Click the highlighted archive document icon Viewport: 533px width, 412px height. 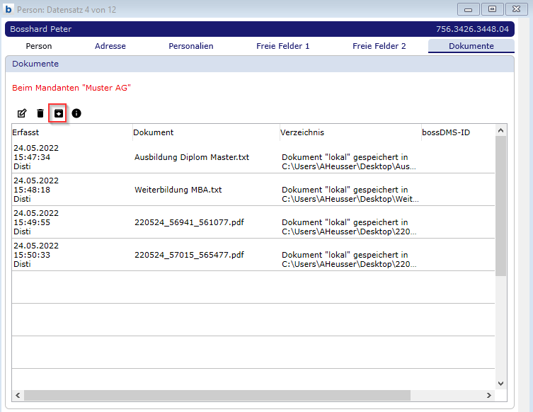(x=59, y=113)
